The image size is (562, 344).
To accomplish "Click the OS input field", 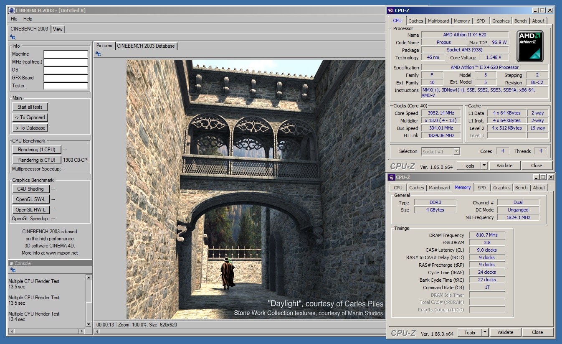I will click(x=66, y=70).
